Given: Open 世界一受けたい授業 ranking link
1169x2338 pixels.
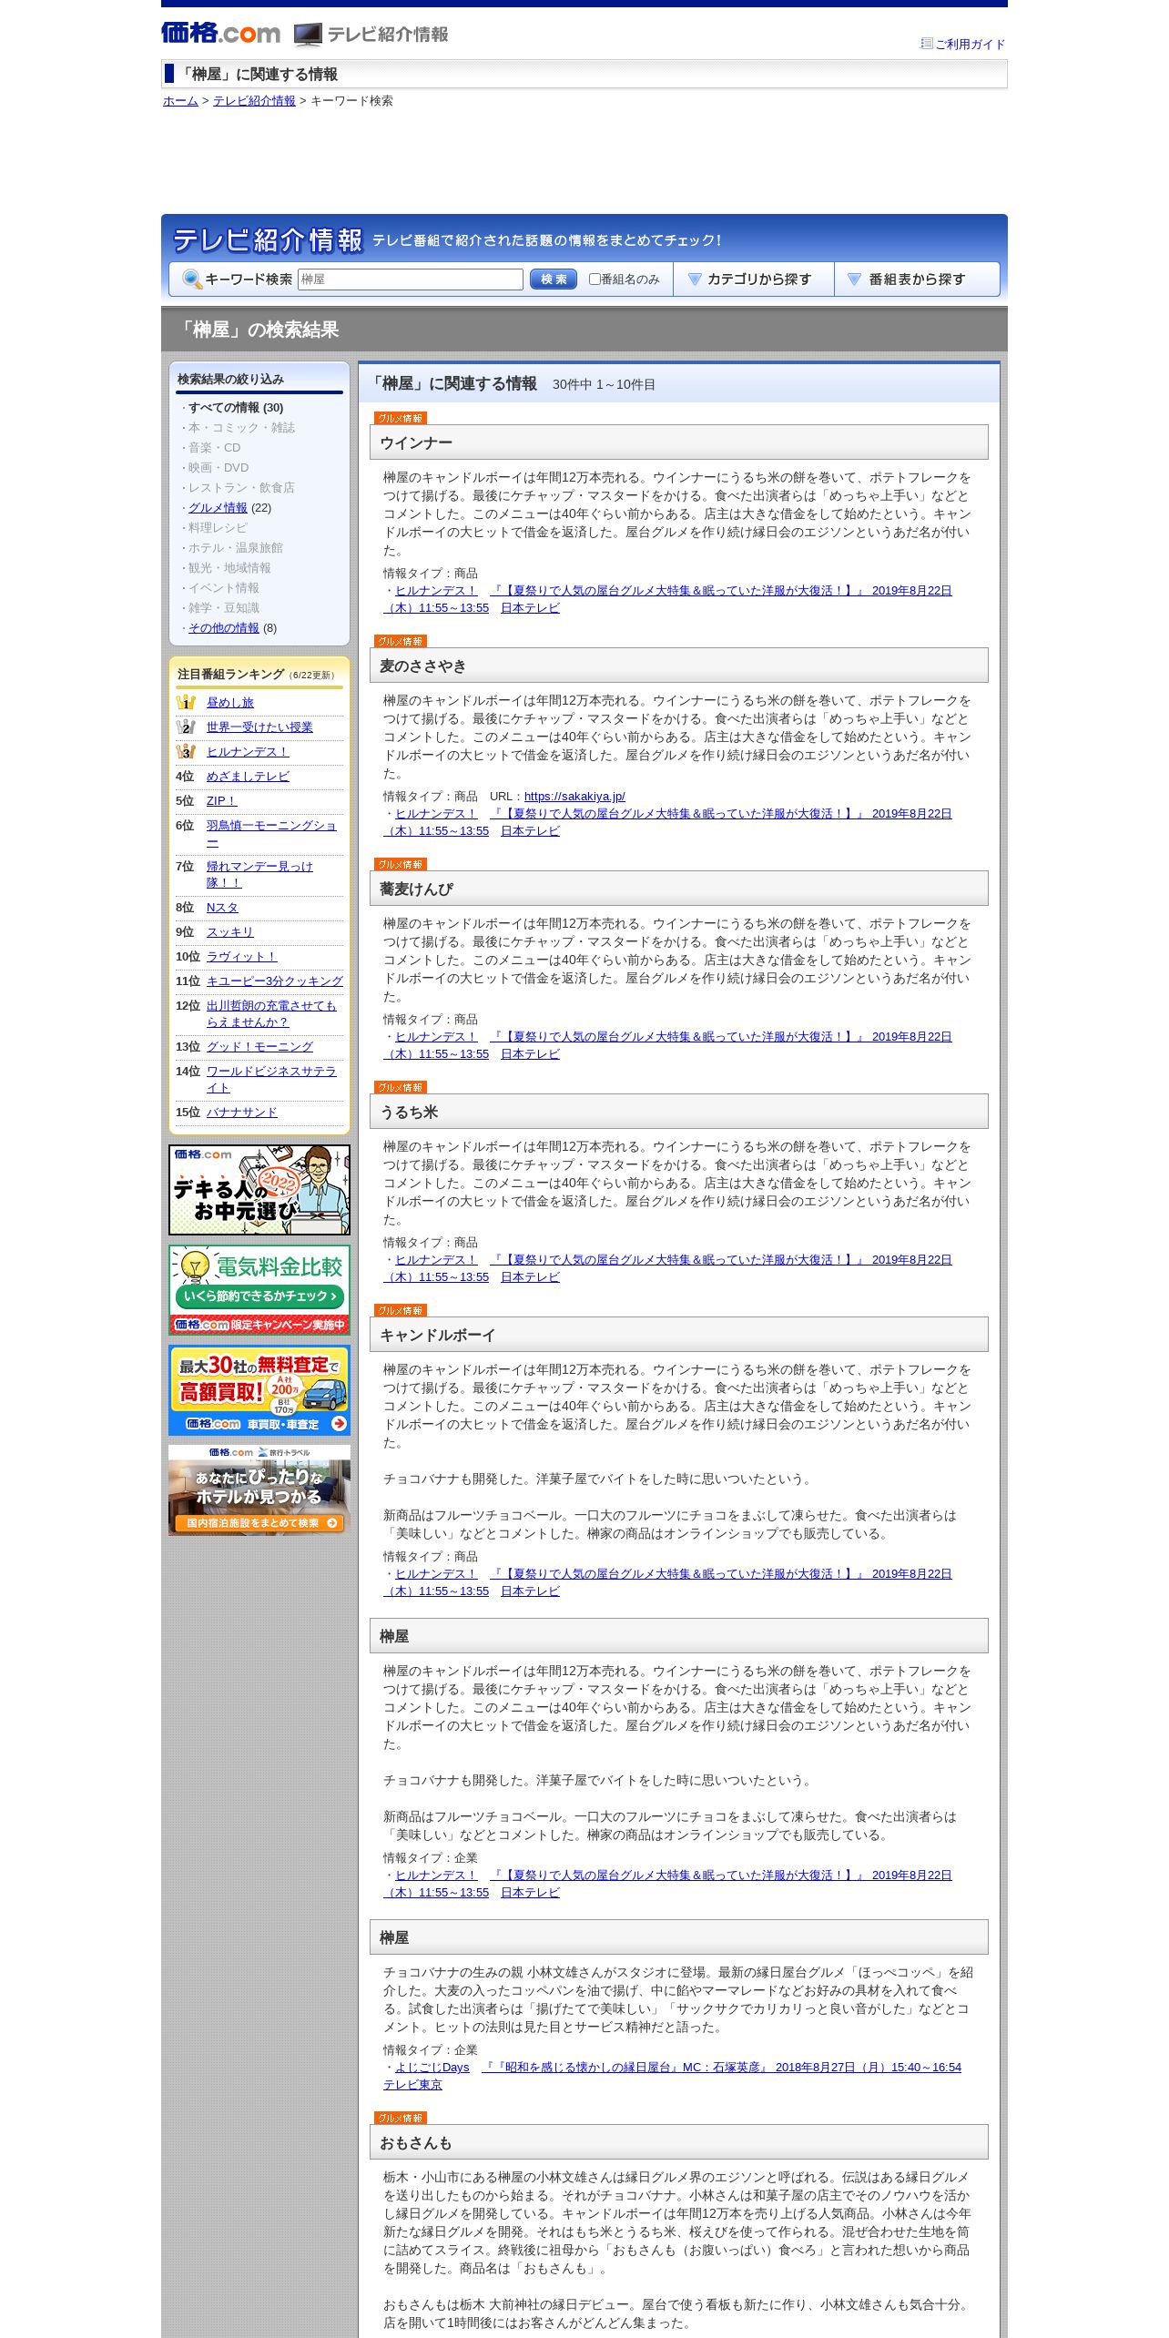Looking at the screenshot, I should click(x=259, y=727).
